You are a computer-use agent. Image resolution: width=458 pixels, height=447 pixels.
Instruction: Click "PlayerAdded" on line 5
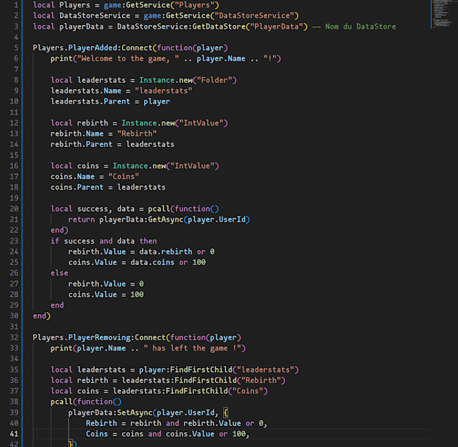pos(92,48)
